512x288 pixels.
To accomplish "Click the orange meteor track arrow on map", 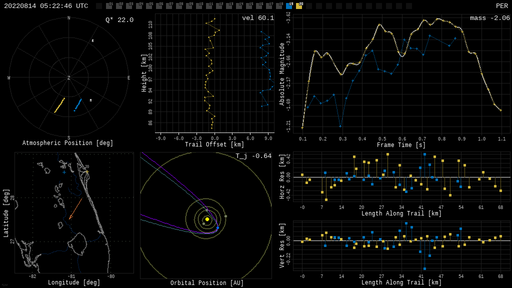I will point(75,209).
